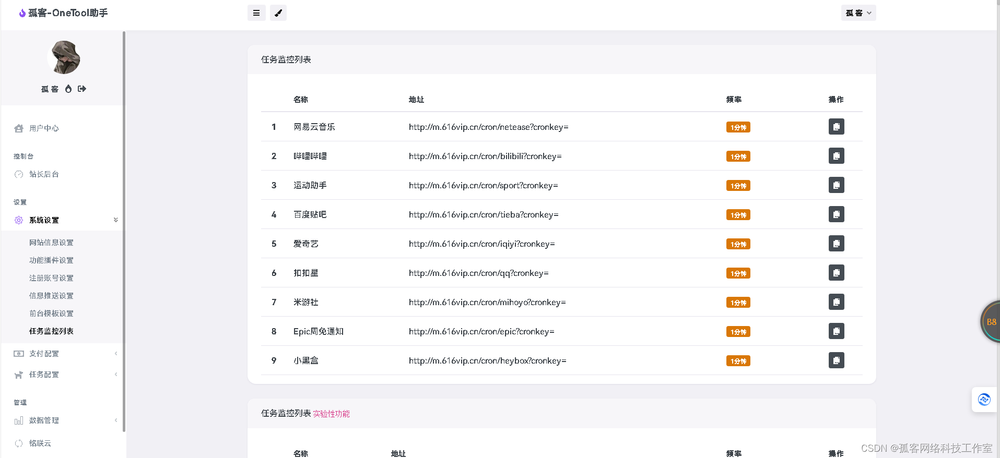Copy the 扣扣星 cron address
The width and height of the screenshot is (1000, 458).
836,273
